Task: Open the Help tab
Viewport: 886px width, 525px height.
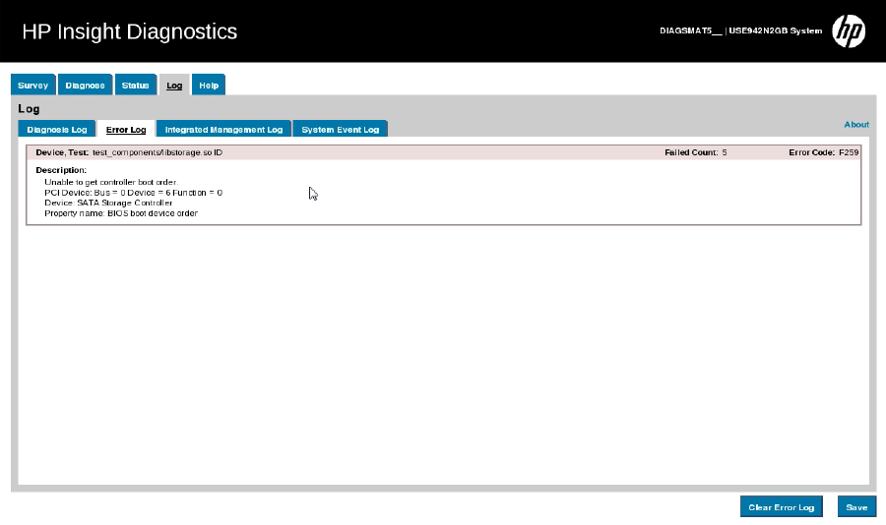Action: 209,86
